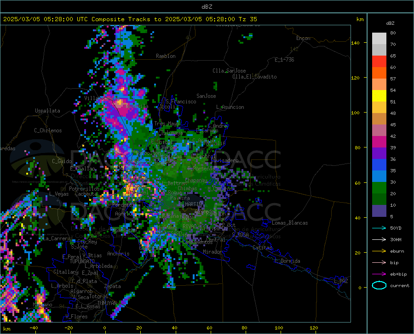Click the Anchoris map label
Screen dimensions: 414x334
118,254
